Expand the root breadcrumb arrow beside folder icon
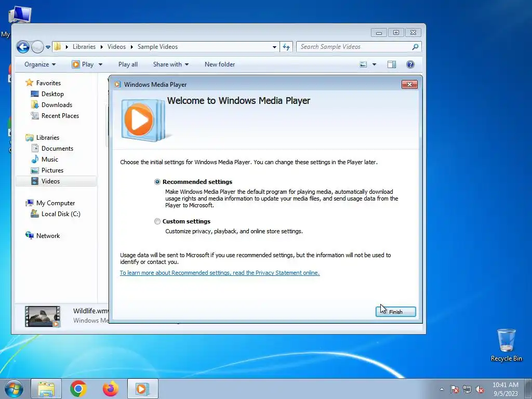Image resolution: width=532 pixels, height=399 pixels. click(x=67, y=47)
